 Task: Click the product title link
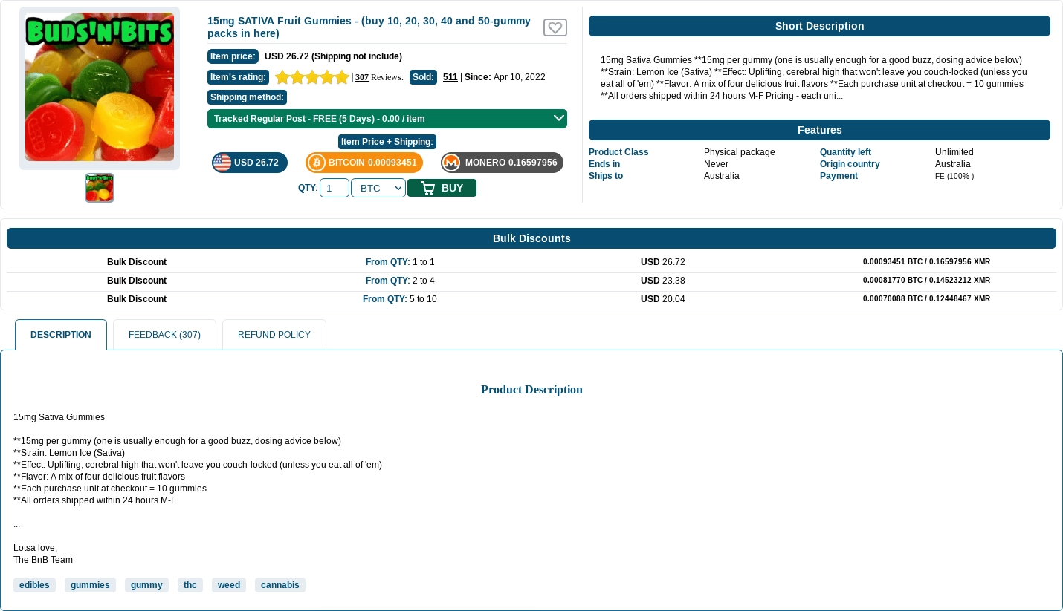pyautogui.click(x=369, y=27)
